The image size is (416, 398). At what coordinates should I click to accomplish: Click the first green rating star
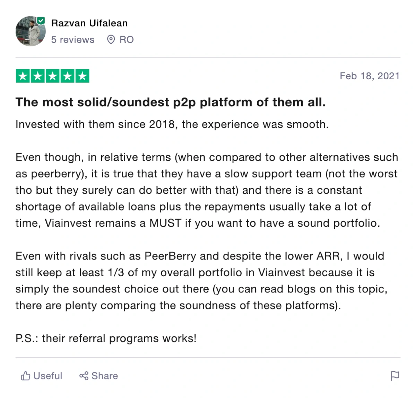(x=23, y=76)
